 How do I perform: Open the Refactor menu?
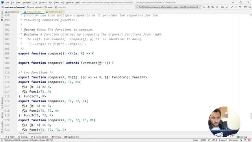click(43, 3)
